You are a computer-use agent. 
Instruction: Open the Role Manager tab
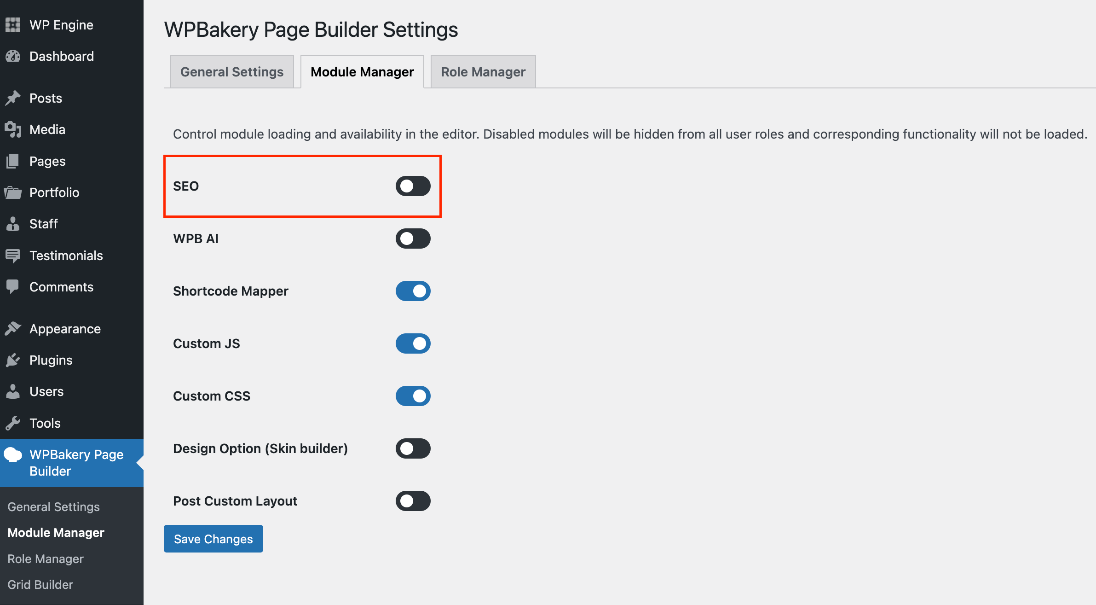483,72
